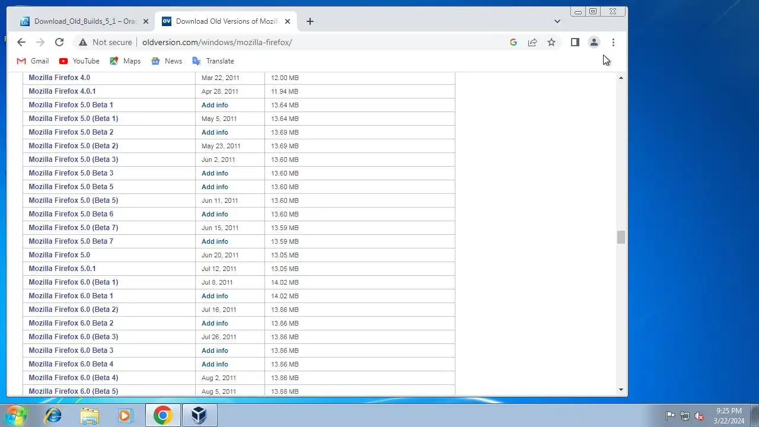The image size is (759, 427).
Task: Open Mozilla Firefox 5.0 (Beta 3) link
Action: click(74, 160)
